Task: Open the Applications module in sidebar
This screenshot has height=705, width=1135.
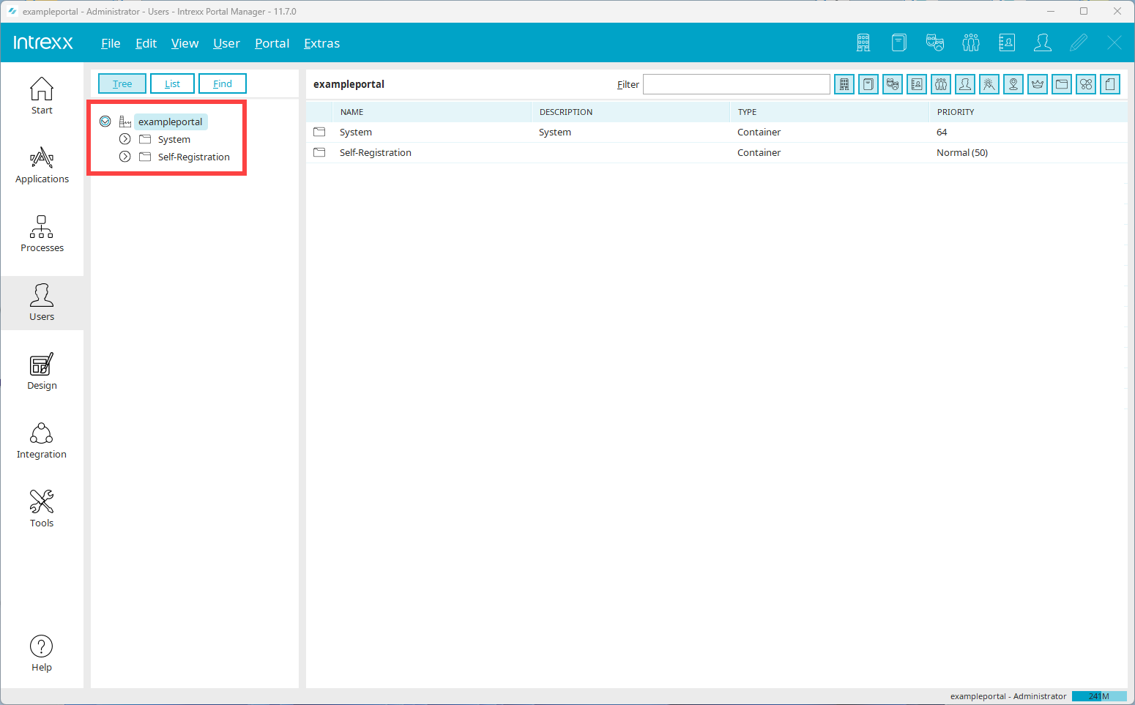Action: tap(42, 165)
